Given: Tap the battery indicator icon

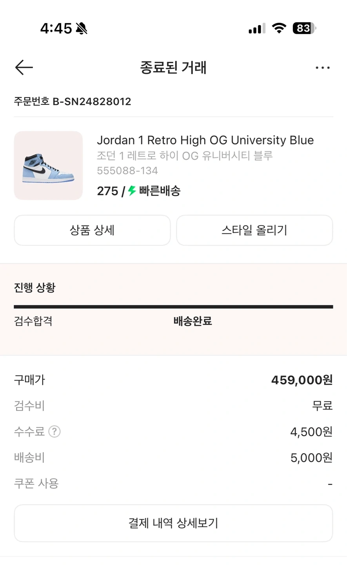Looking at the screenshot, I should [x=304, y=28].
